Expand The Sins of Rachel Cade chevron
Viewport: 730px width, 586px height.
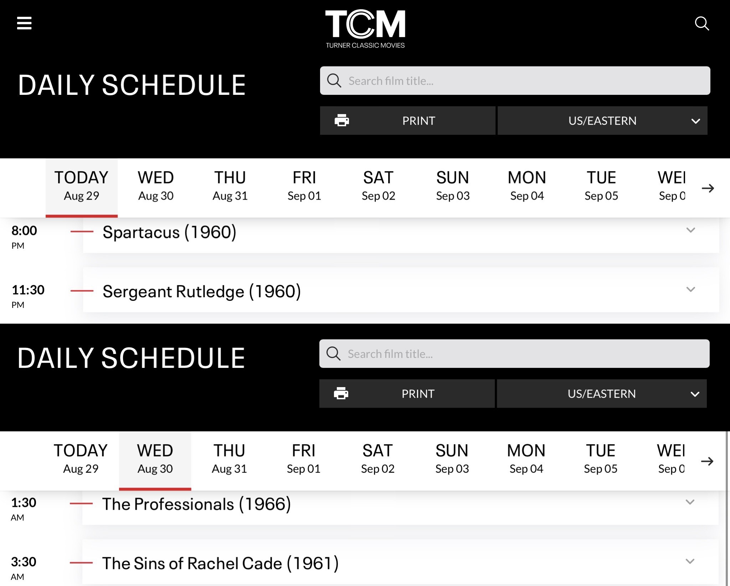(x=690, y=561)
